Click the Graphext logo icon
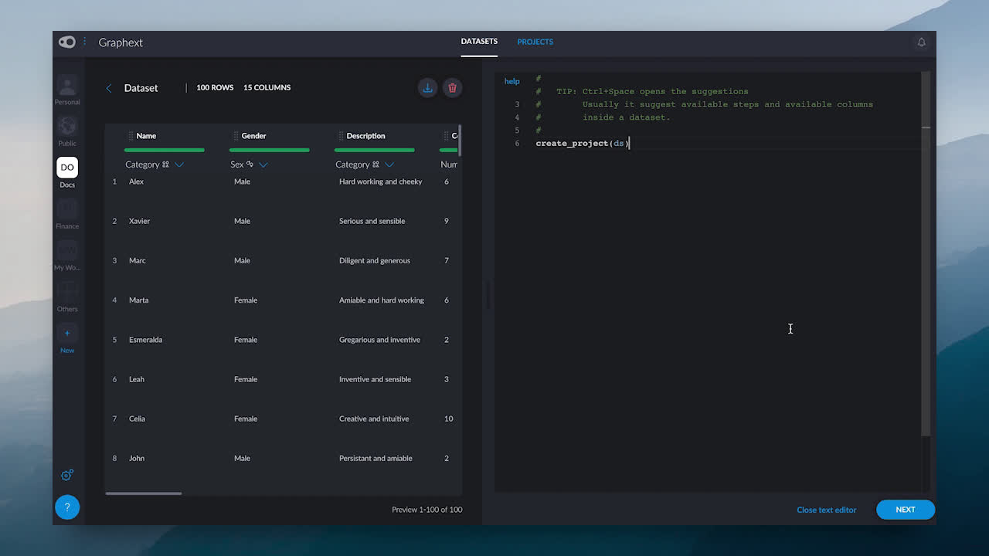 tap(67, 42)
